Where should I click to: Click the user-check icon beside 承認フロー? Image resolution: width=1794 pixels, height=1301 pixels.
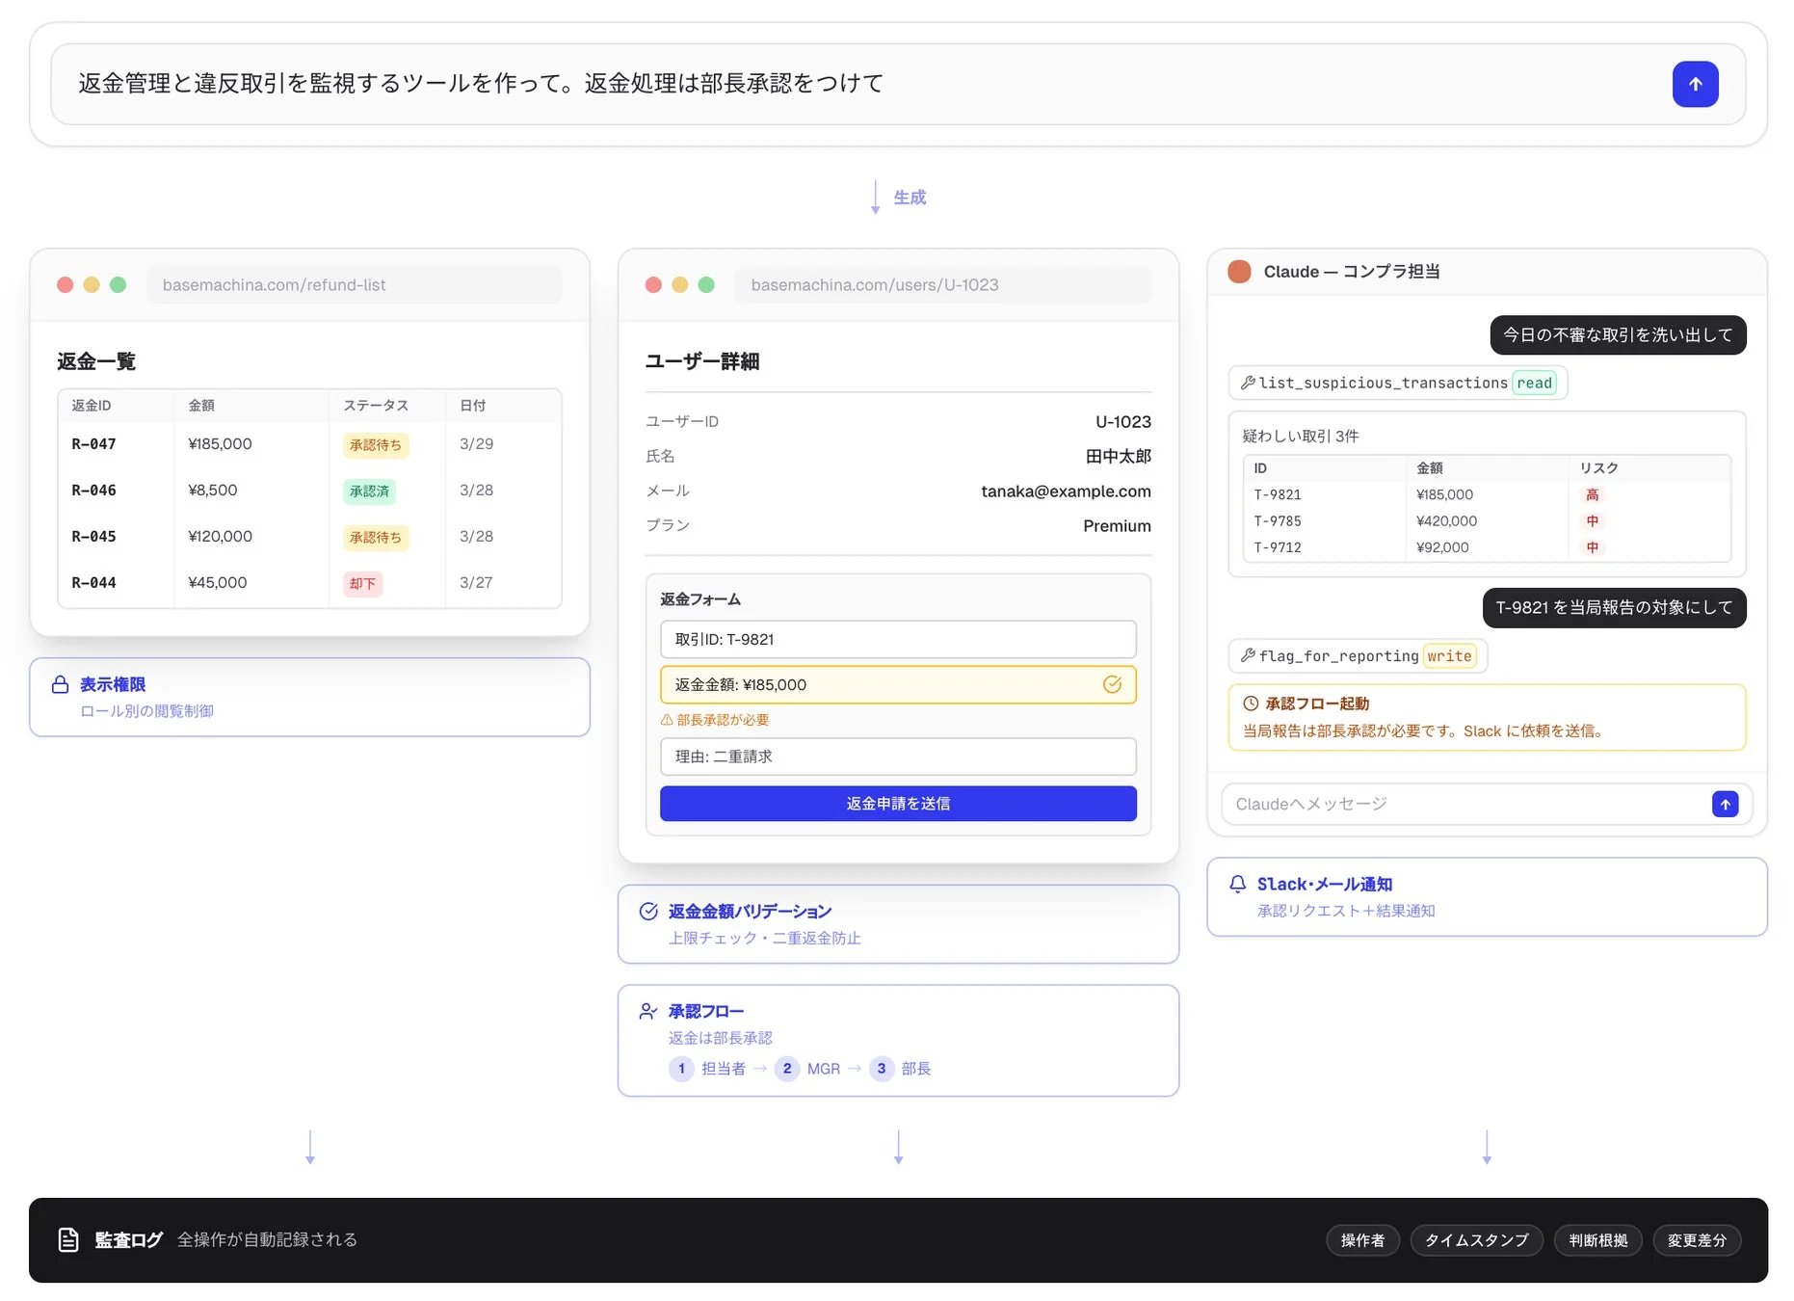pos(648,1011)
